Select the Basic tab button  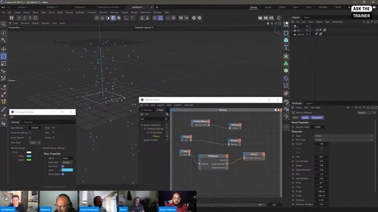coord(296,118)
